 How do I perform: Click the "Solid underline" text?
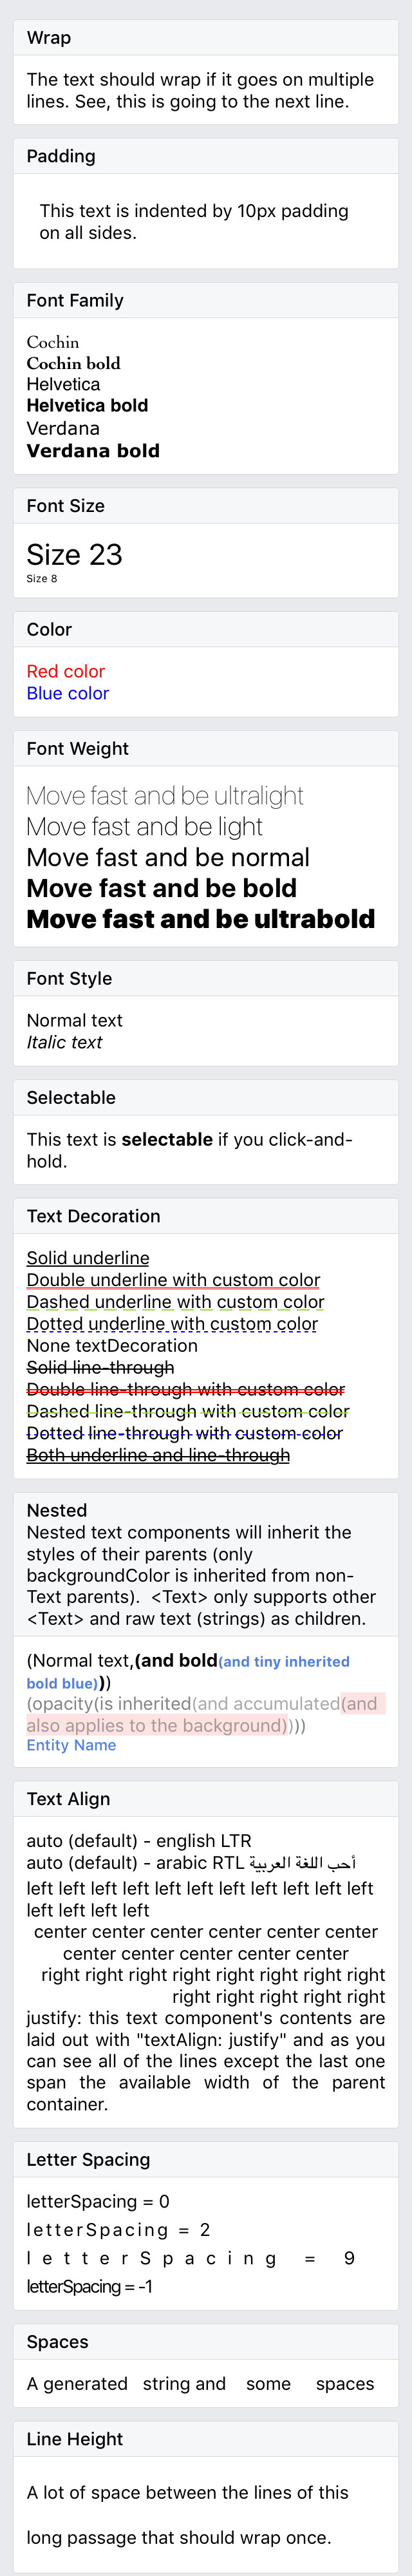click(88, 1258)
